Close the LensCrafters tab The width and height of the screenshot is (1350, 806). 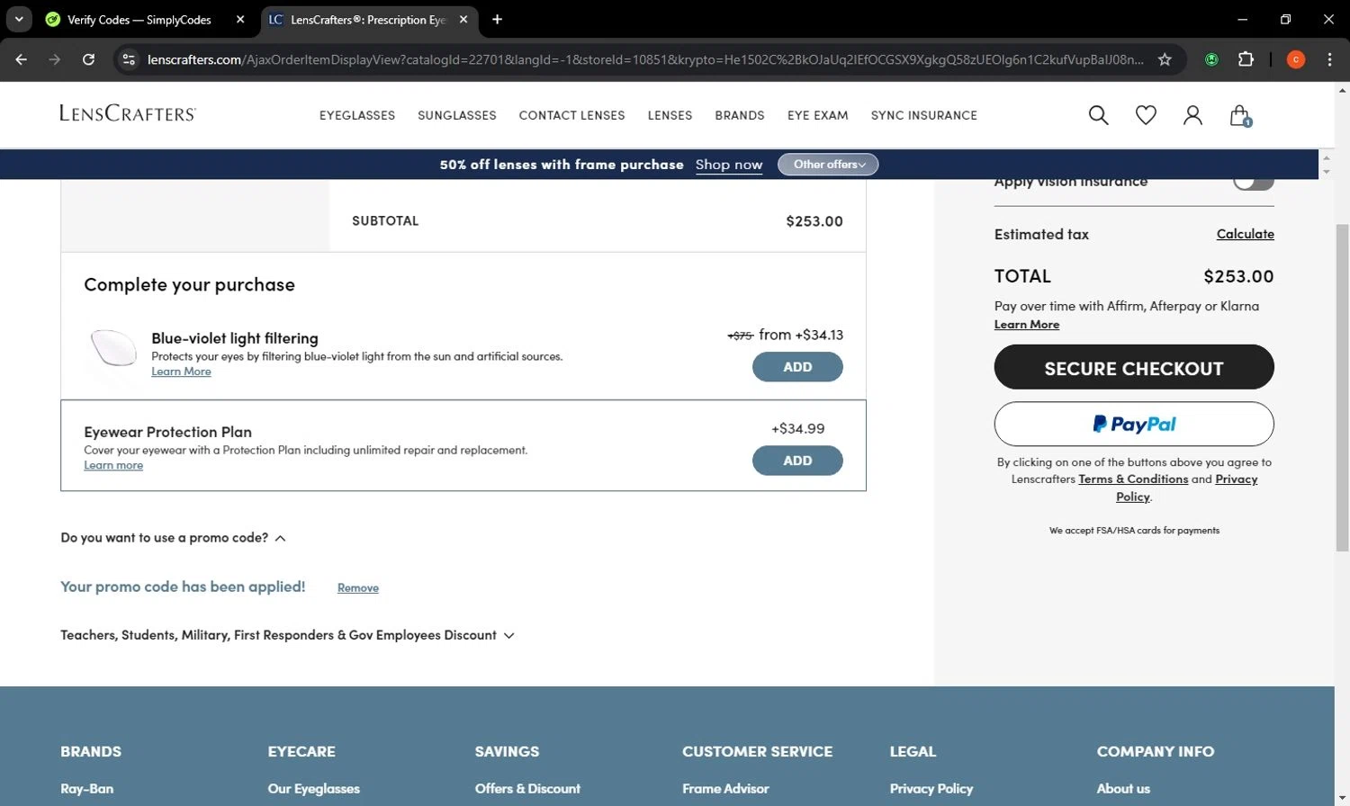(x=463, y=19)
